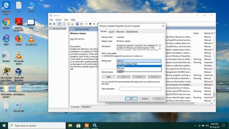229x129 pixels.
Task: Toggle the show/hide console tree toolbar icon
Action: coord(59,24)
